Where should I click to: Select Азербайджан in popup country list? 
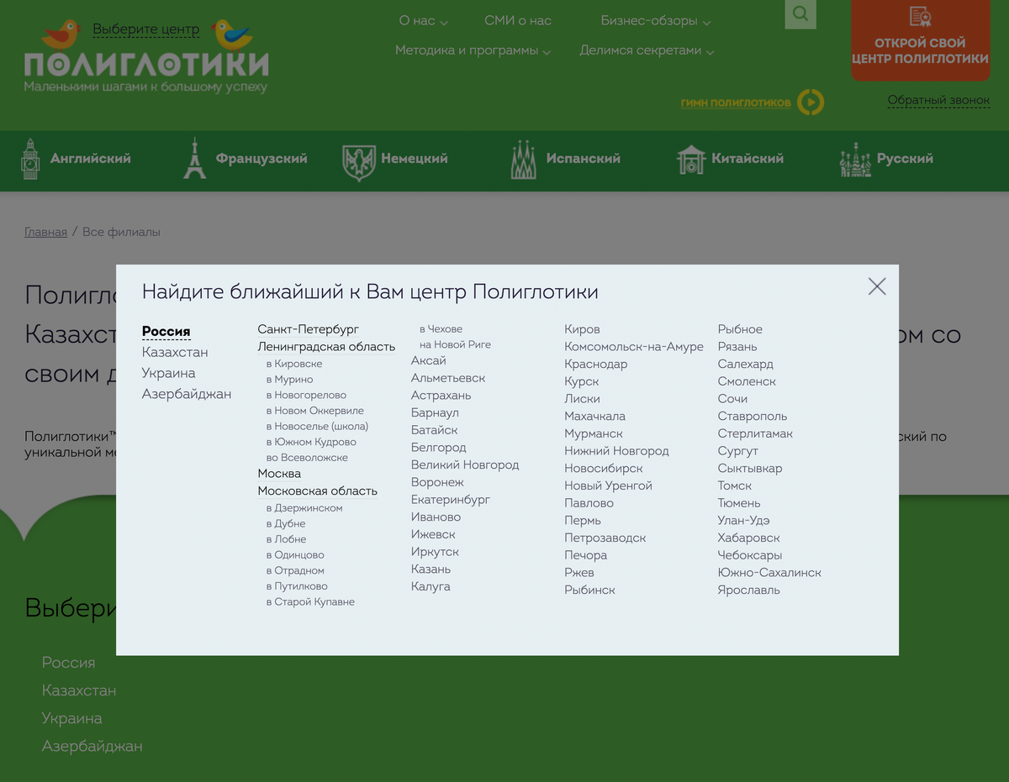187,394
